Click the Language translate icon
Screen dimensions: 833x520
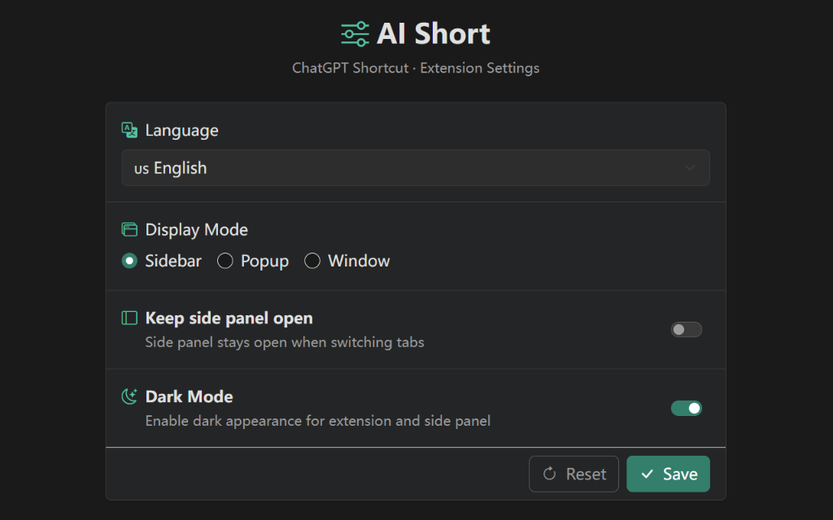[x=129, y=130]
